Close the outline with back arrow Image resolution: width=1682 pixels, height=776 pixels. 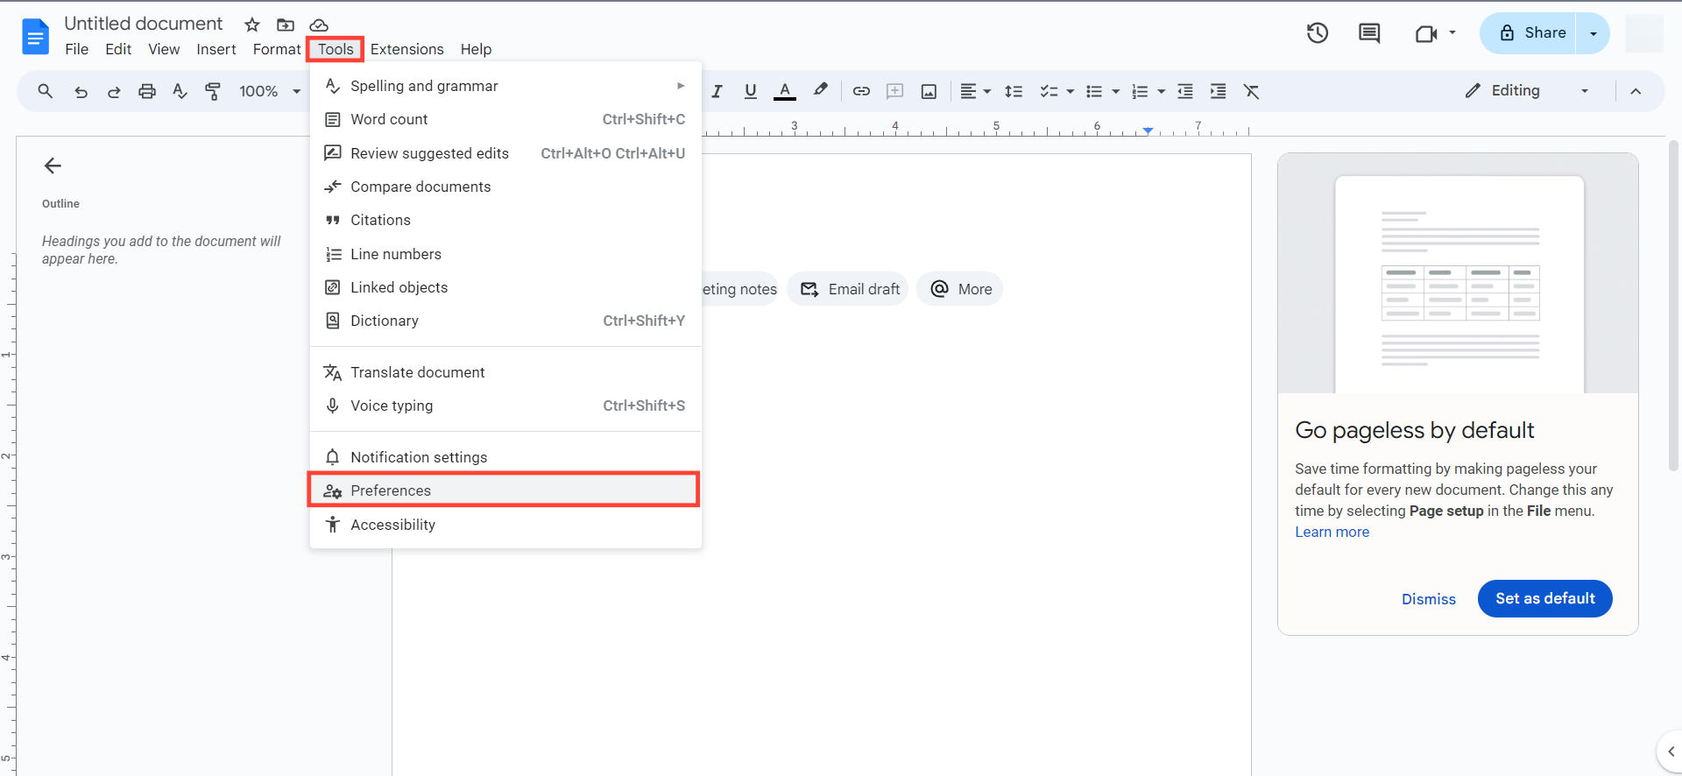53,166
